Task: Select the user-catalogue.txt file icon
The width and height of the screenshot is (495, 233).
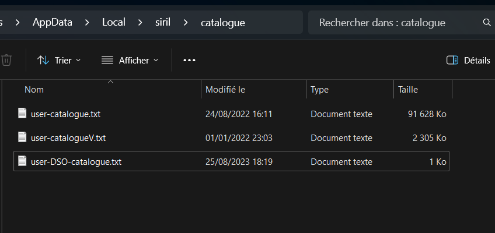Action: click(22, 114)
